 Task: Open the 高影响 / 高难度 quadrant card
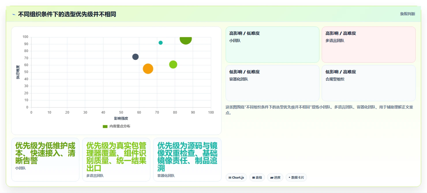(x=369, y=45)
